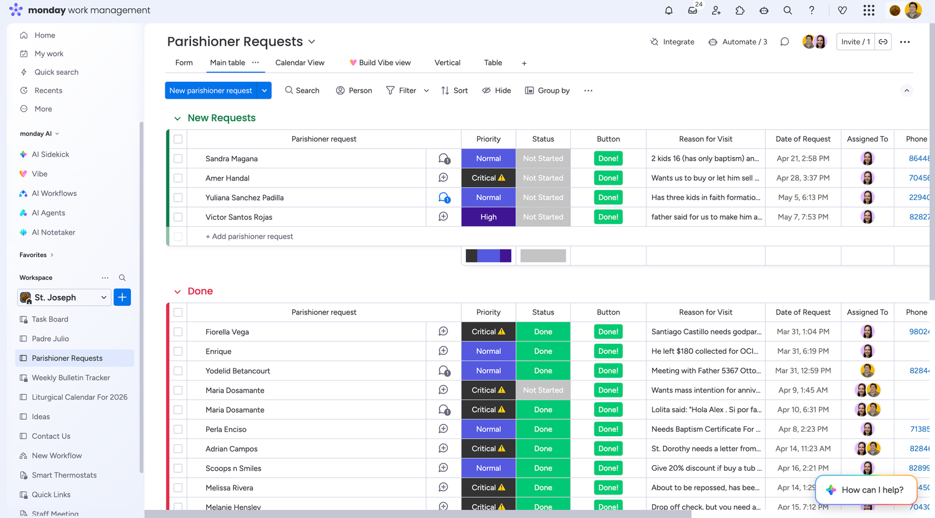Click Done! button for Sandra Magana
The height and width of the screenshot is (518, 935).
[608, 158]
